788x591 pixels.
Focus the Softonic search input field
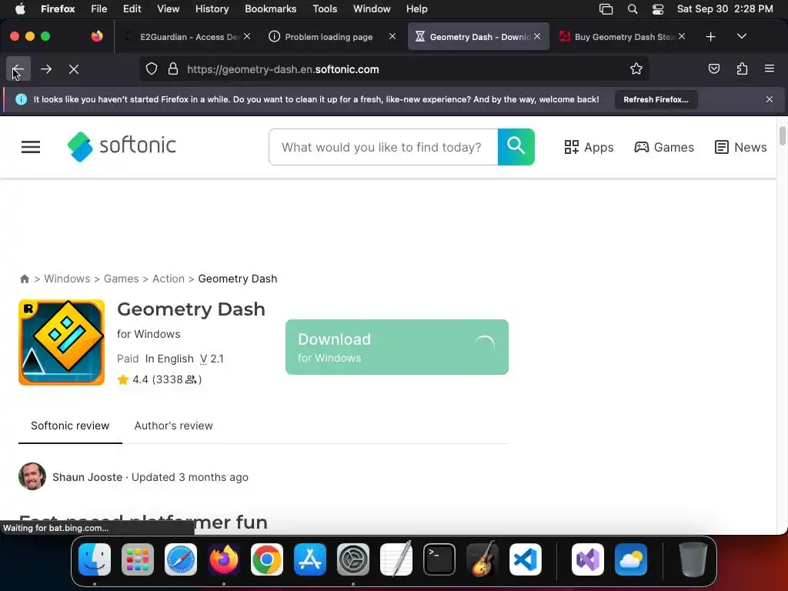pos(383,147)
